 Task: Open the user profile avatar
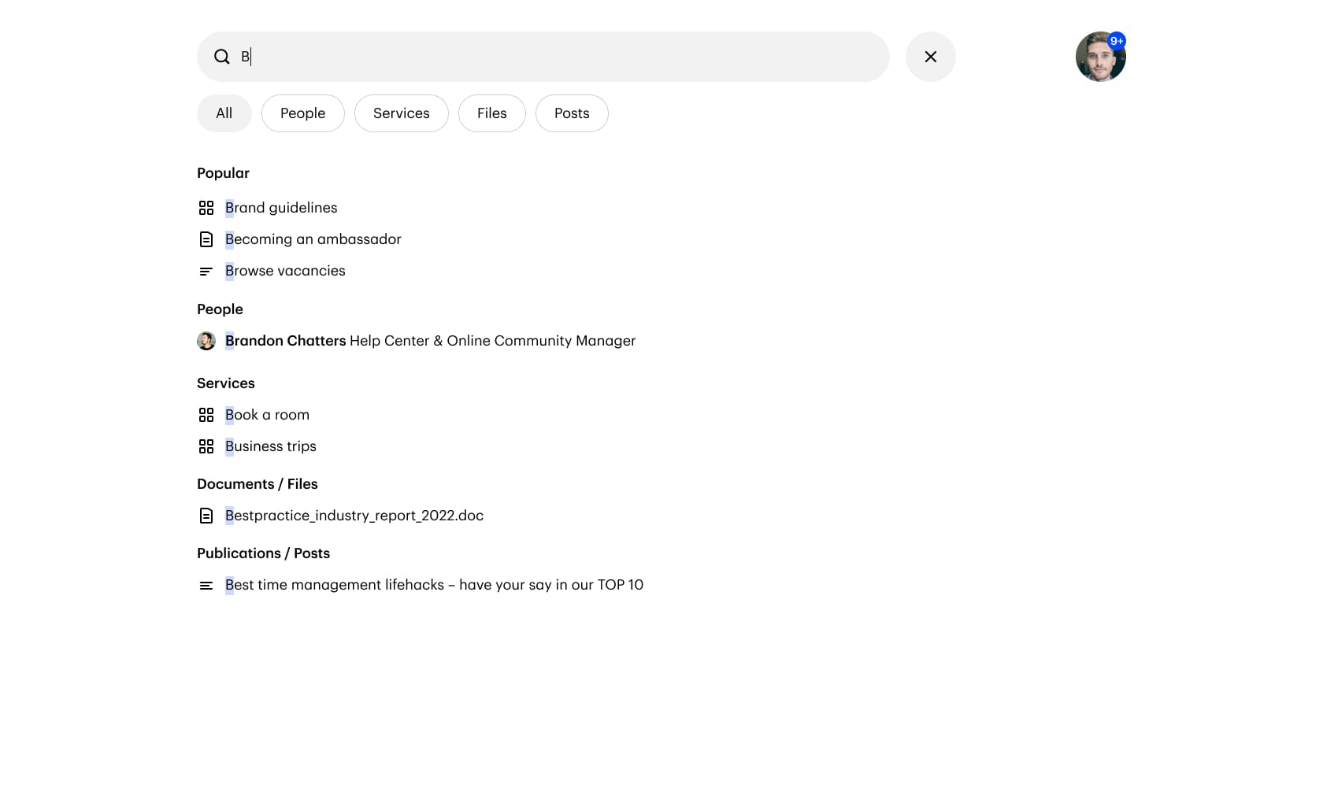(1100, 57)
